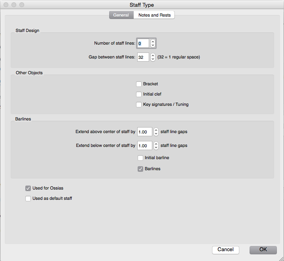Viewport: 284px width, 261px height.
Task: Increase Extend above center stepper value
Action: 156,130
